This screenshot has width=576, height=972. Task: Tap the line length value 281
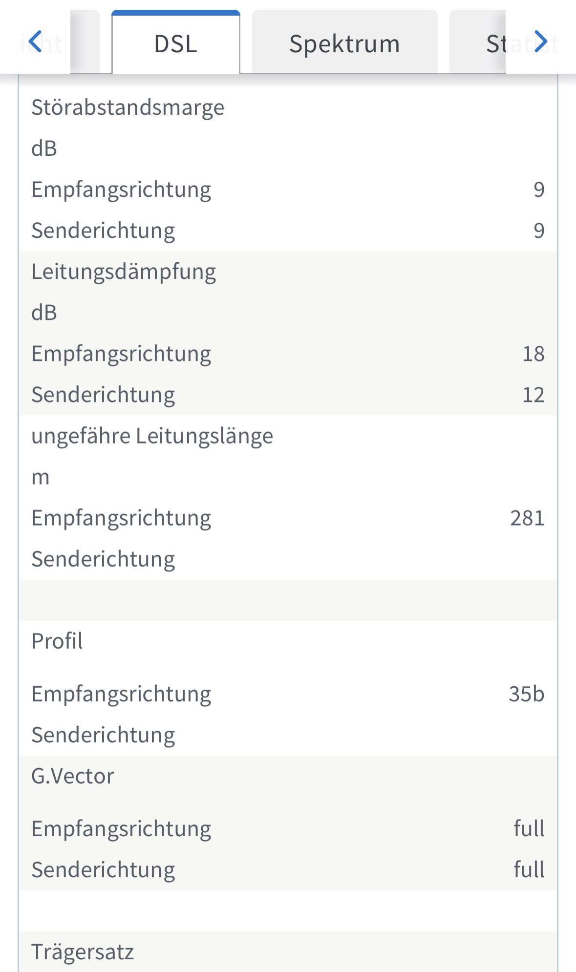pyautogui.click(x=528, y=518)
